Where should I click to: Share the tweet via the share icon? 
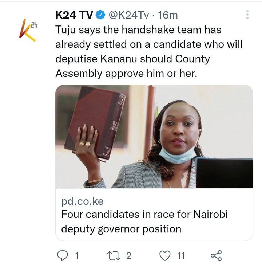click(x=216, y=256)
